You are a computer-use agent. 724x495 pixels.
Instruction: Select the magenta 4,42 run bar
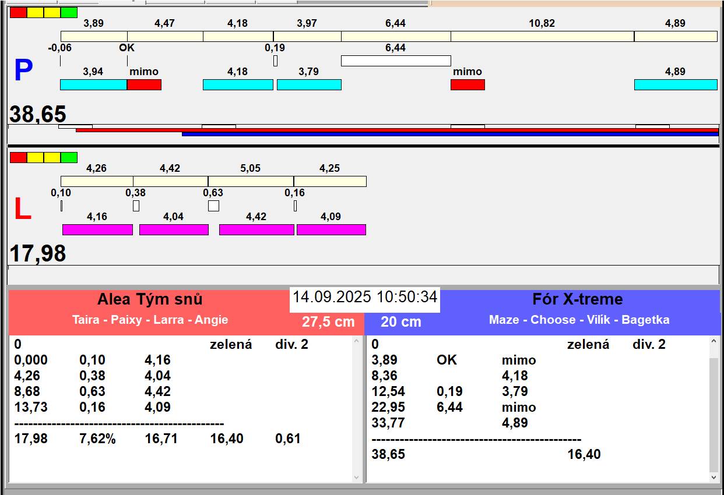[256, 229]
